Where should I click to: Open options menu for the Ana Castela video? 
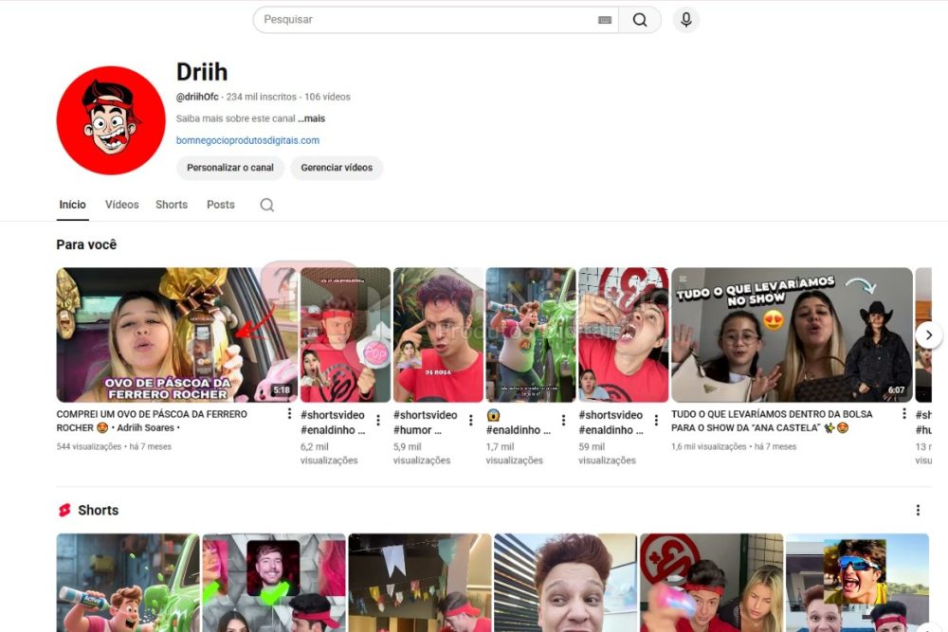click(903, 414)
